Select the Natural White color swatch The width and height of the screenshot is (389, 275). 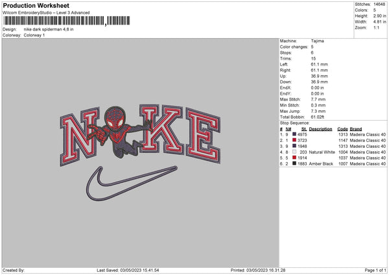point(294,152)
